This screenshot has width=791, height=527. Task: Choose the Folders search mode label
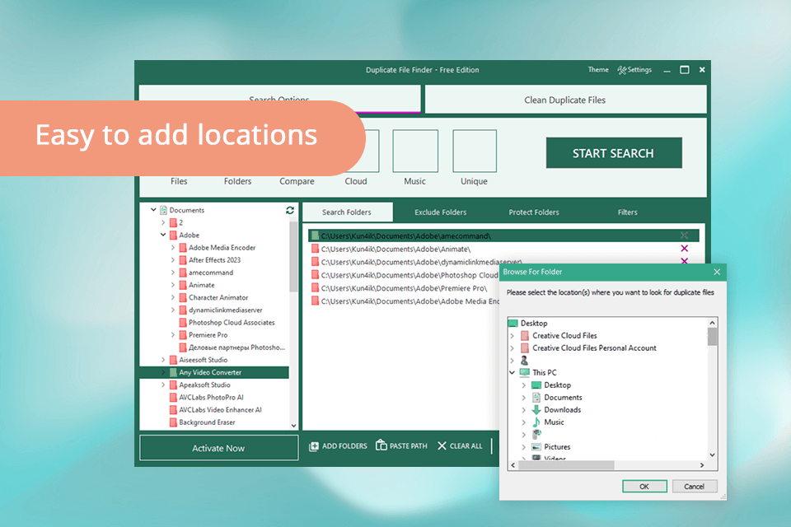[x=237, y=181]
